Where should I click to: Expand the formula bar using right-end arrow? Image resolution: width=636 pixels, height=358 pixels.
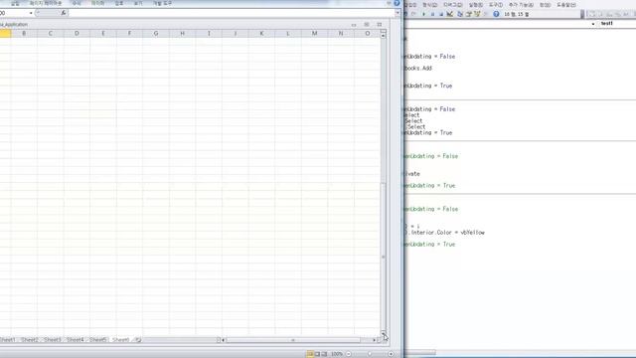click(397, 13)
